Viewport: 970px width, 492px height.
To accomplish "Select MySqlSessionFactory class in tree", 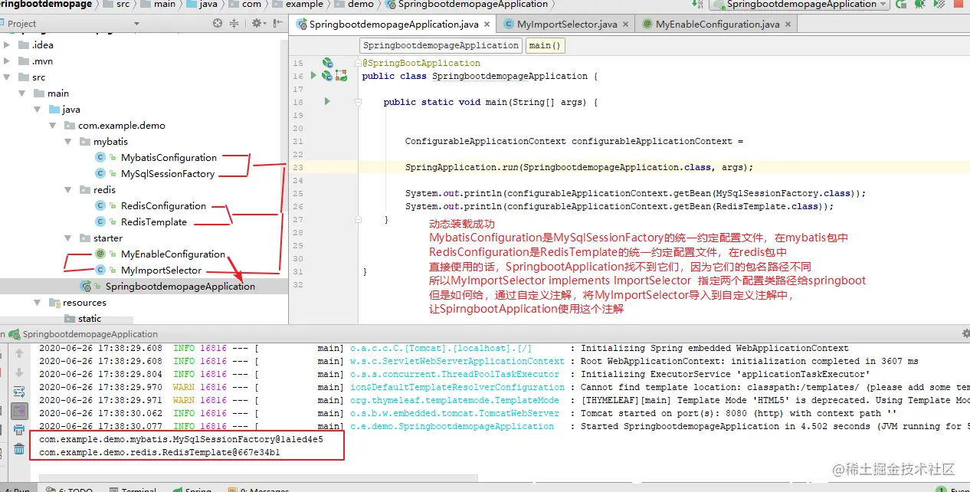I will 168,174.
